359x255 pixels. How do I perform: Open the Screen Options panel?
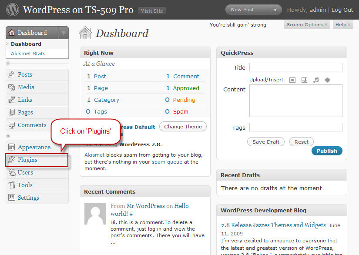[x=307, y=25]
